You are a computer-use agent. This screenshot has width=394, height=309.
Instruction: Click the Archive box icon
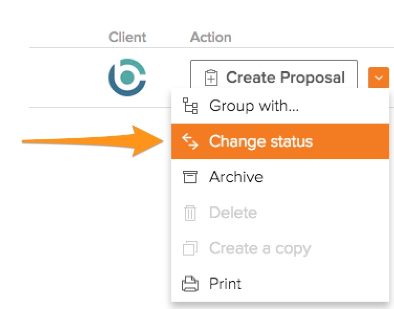[190, 177]
